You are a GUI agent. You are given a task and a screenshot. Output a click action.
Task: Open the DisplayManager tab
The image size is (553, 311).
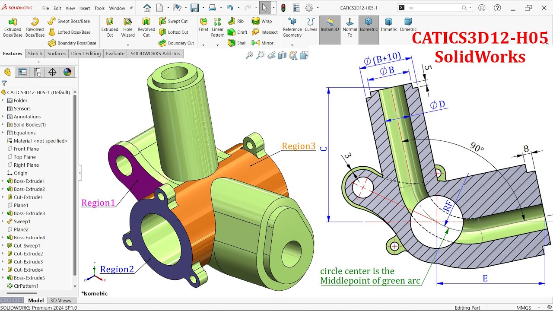point(67,72)
